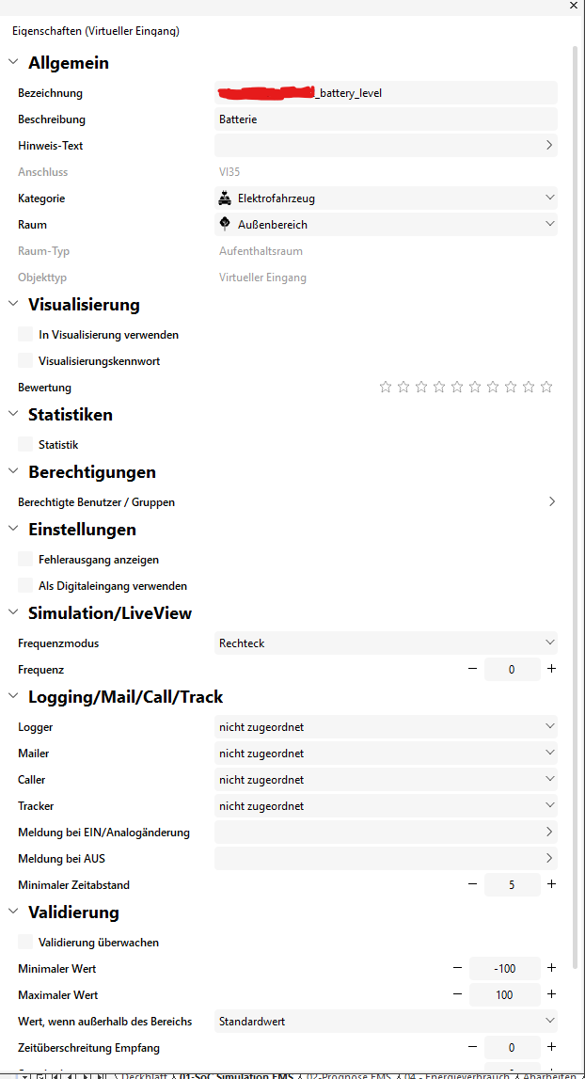Click the Elektrofahrzeug category icon

tap(225, 198)
